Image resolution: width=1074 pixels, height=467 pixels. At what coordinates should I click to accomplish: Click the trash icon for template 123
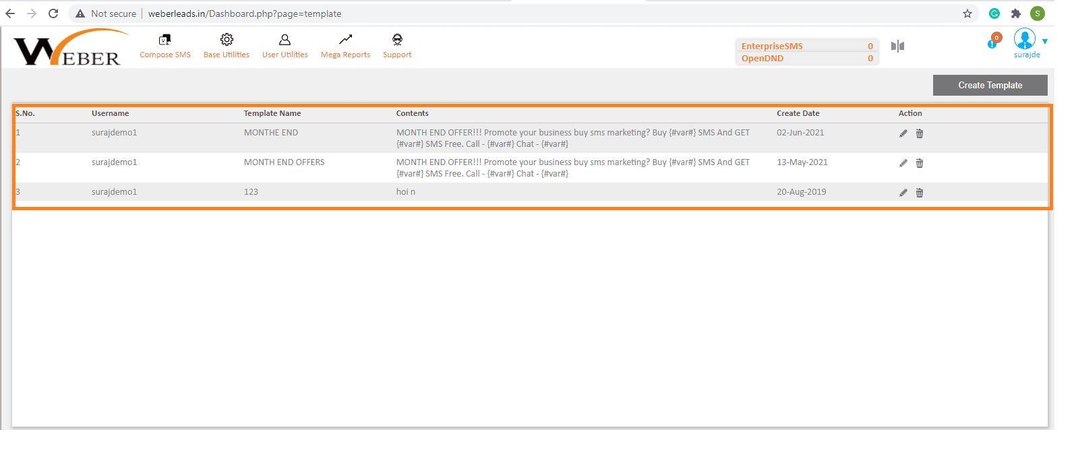pyautogui.click(x=920, y=193)
